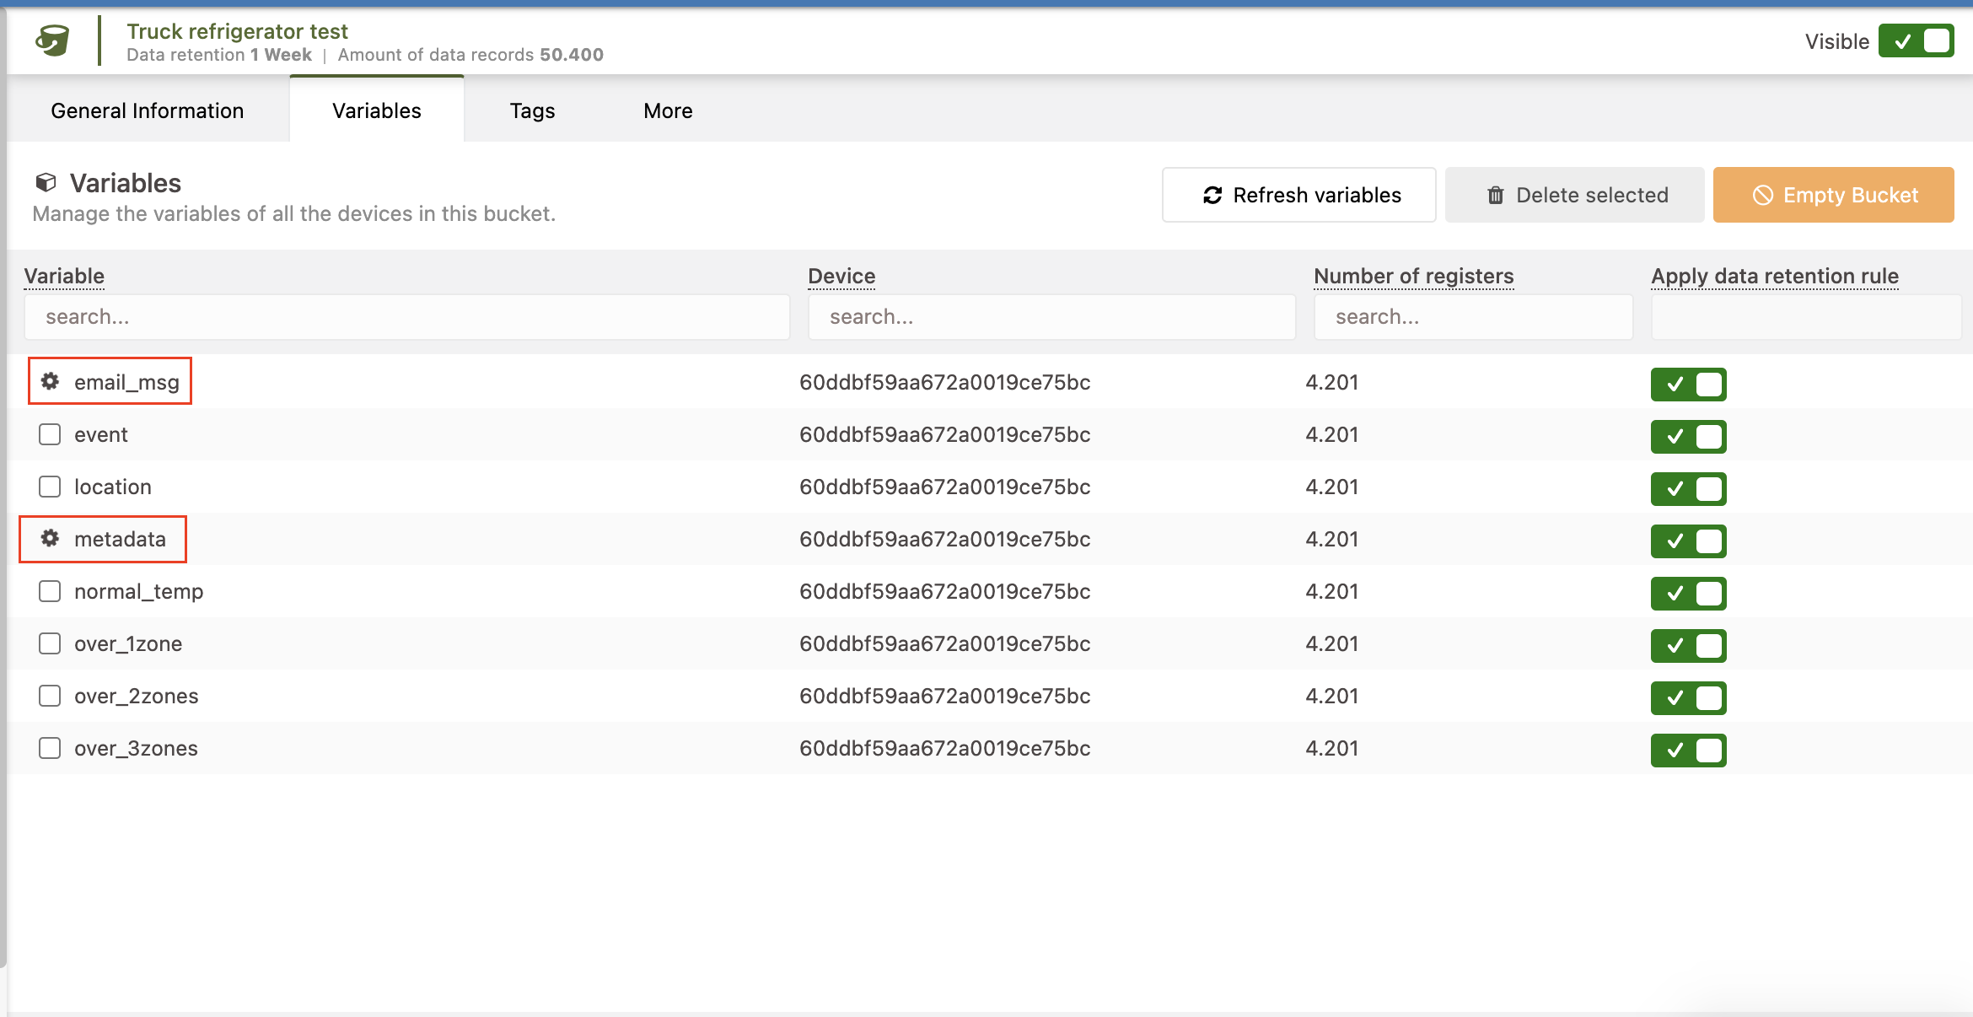Check the normal_temp variable checkbox
The height and width of the screenshot is (1017, 1973).
point(50,591)
